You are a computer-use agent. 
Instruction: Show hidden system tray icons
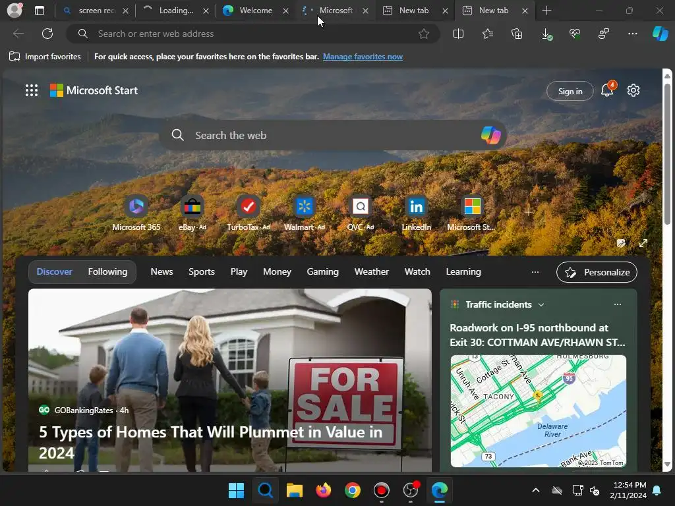click(535, 490)
